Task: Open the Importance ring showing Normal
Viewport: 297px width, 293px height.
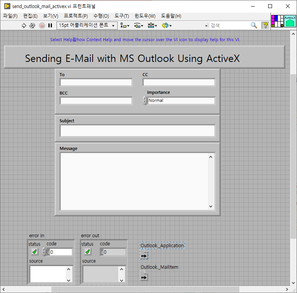Action: [181, 100]
